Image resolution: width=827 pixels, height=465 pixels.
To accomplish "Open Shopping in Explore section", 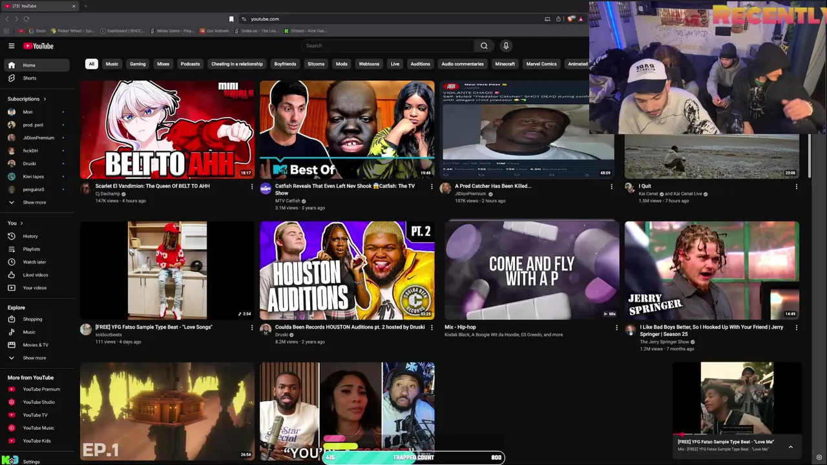I will (36, 319).
